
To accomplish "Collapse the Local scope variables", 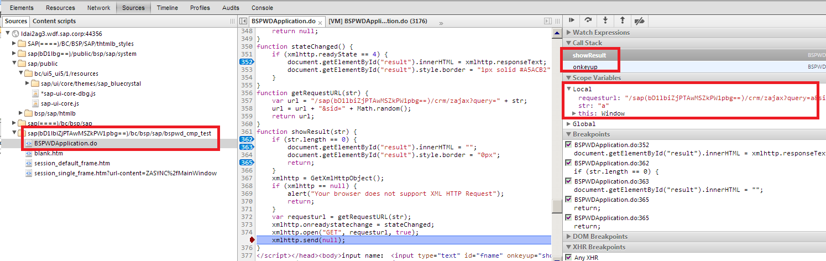I will (569, 88).
